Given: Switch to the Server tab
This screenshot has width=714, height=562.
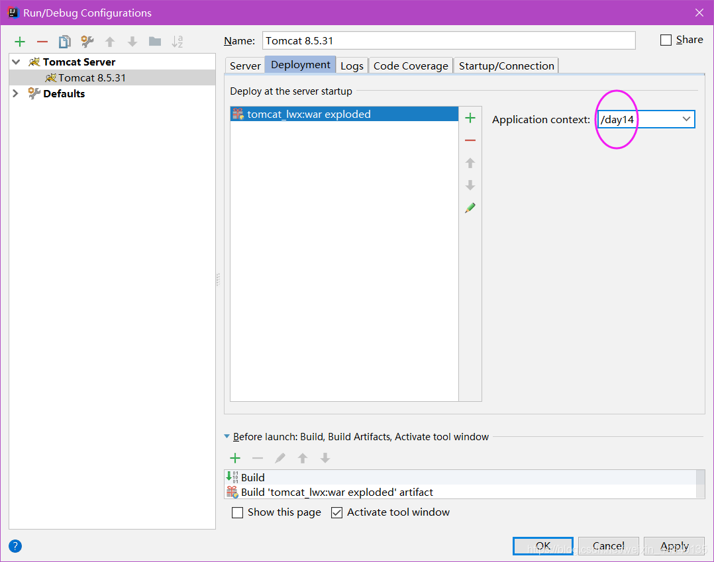Looking at the screenshot, I should (245, 66).
